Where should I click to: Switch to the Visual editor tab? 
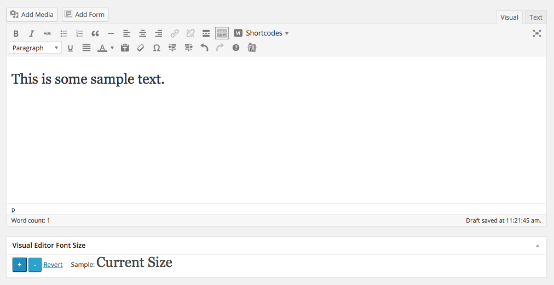(509, 18)
